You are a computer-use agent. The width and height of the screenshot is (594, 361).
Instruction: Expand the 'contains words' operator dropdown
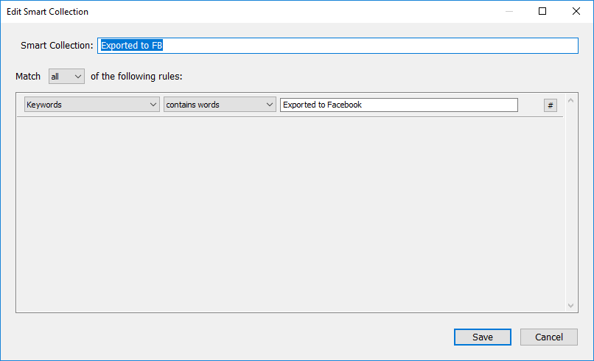(220, 105)
